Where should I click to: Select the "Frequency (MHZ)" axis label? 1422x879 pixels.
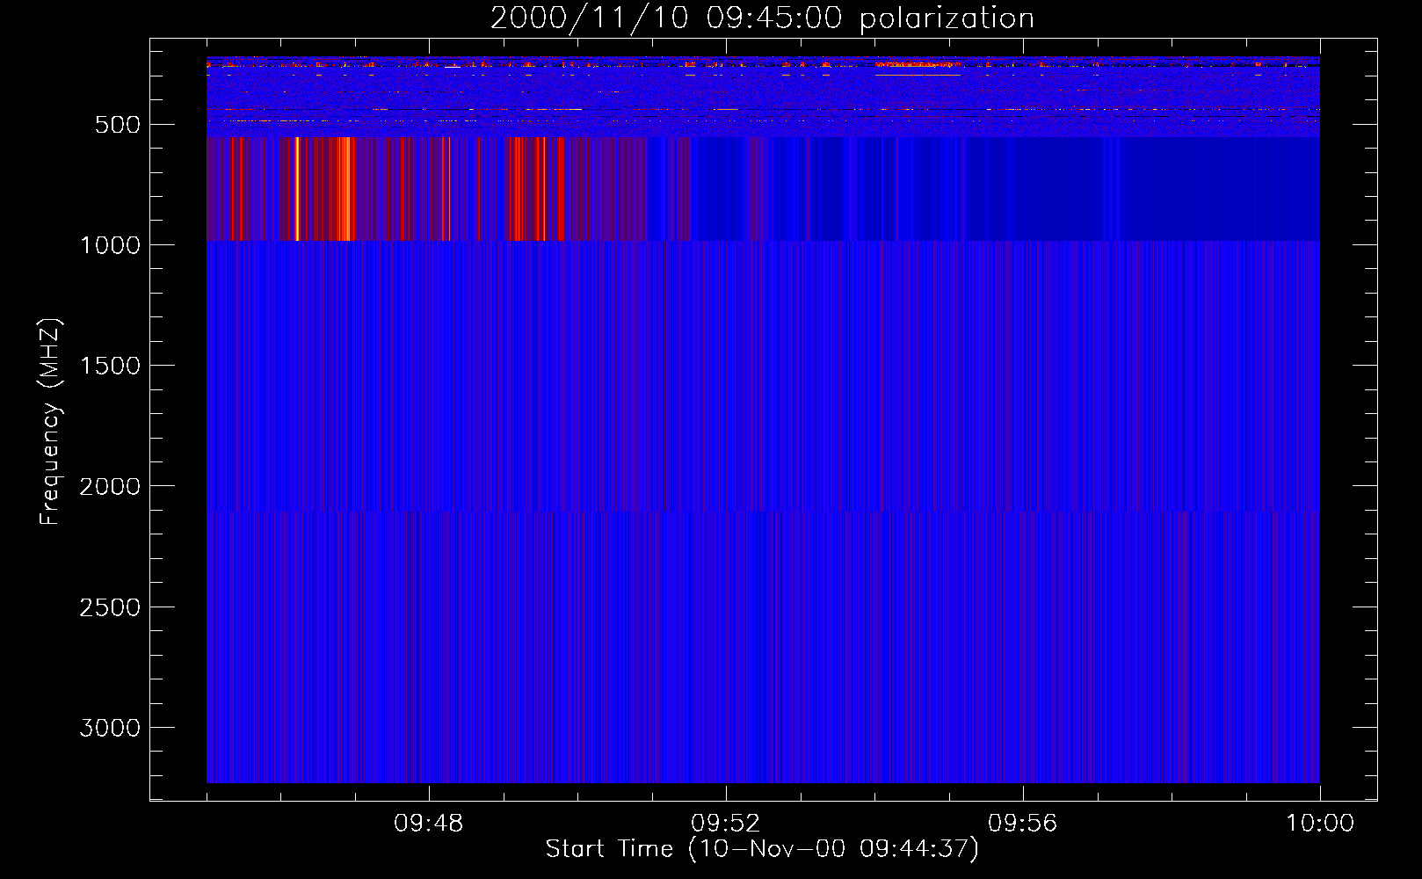tap(50, 422)
